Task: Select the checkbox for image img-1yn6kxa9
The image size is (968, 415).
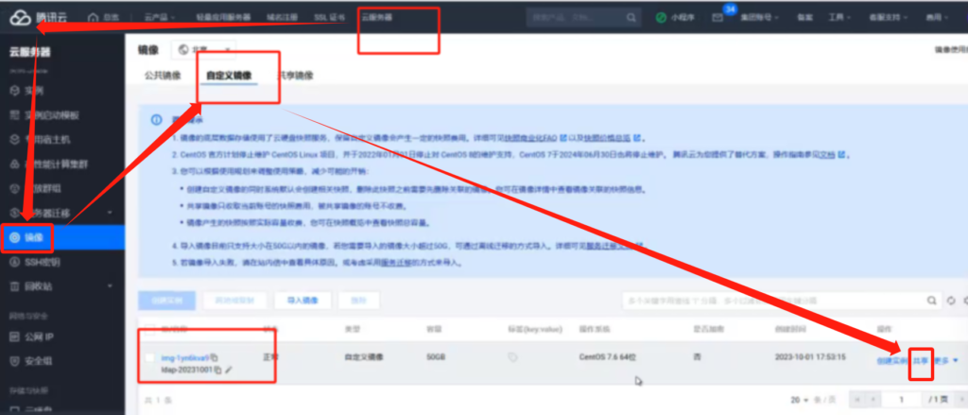Action: (150, 357)
